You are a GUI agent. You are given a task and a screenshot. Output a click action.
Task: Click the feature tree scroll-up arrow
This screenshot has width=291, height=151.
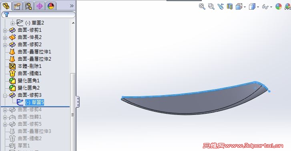pyautogui.click(x=73, y=23)
